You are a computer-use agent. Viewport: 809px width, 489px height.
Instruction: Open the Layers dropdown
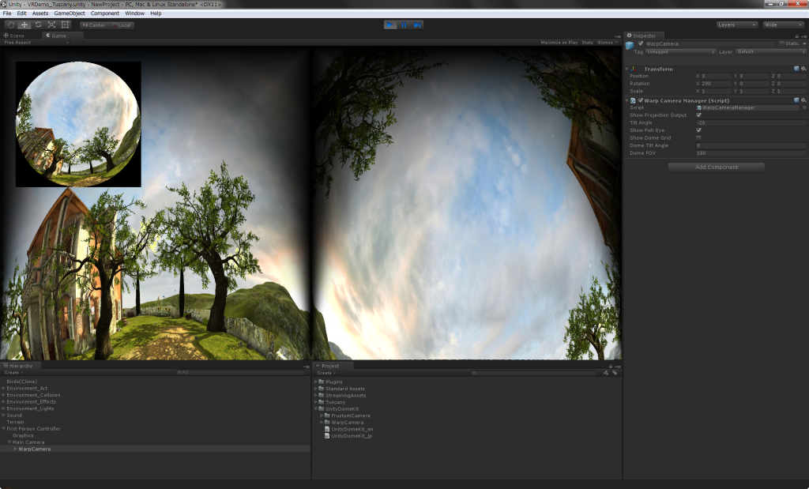coord(736,24)
